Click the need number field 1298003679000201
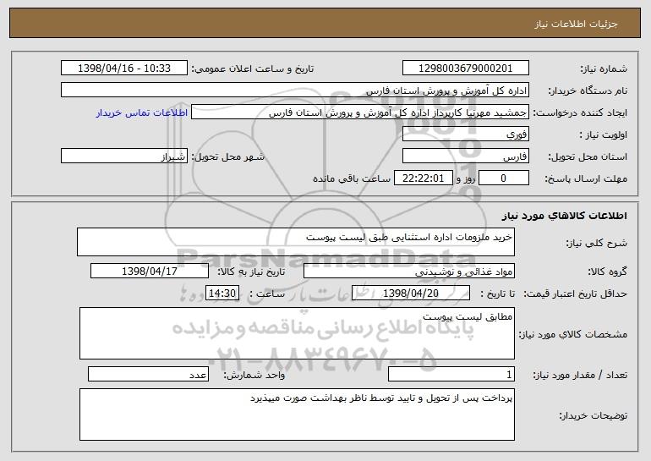This screenshot has height=461, width=651. click(465, 69)
